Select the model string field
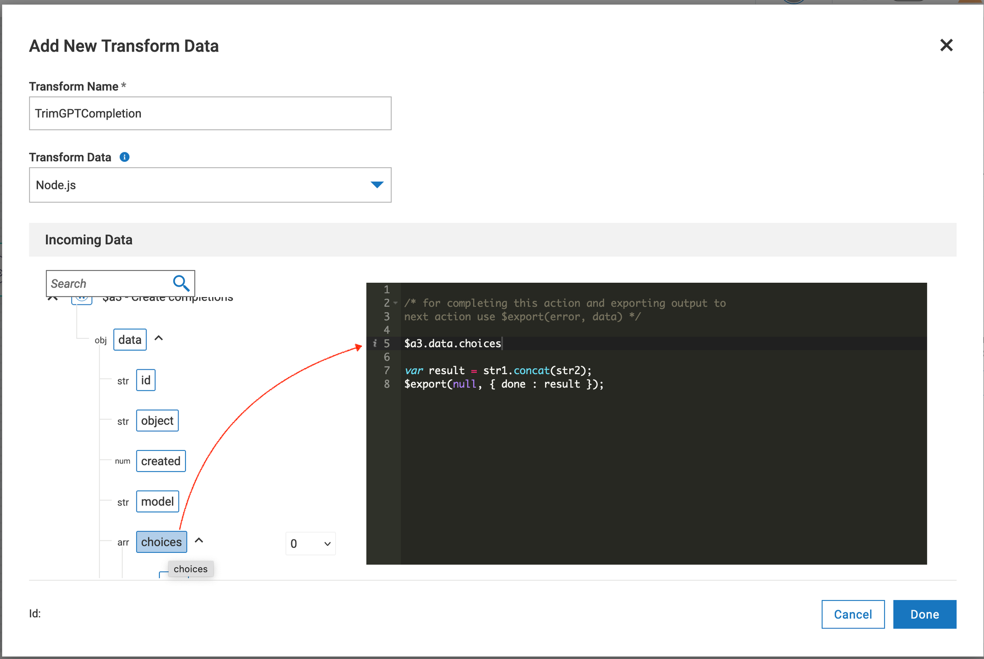The image size is (984, 659). click(157, 501)
